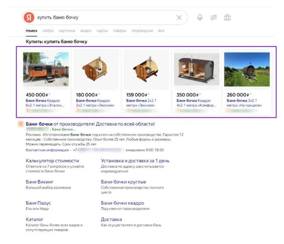Click the '450 000 ₽' price
Screen dimensions: 284x244
pos(37,95)
